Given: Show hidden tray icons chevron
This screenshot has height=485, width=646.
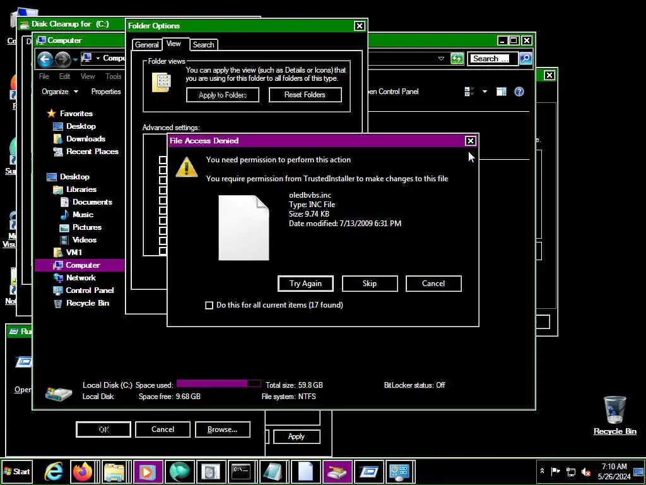Looking at the screenshot, I should coord(542,471).
